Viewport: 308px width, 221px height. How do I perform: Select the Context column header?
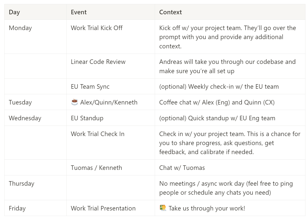tap(230, 12)
